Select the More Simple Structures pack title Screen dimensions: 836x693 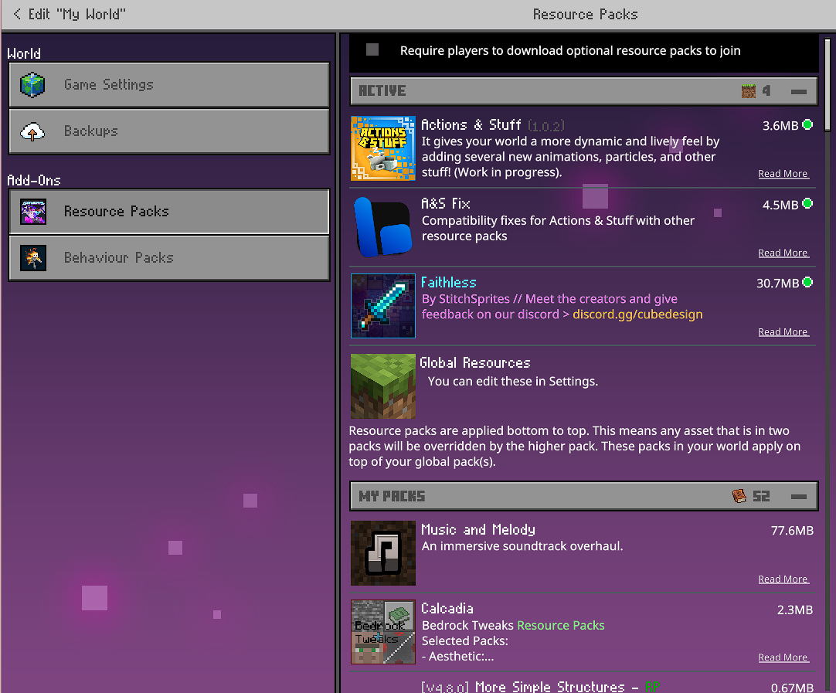540,687
